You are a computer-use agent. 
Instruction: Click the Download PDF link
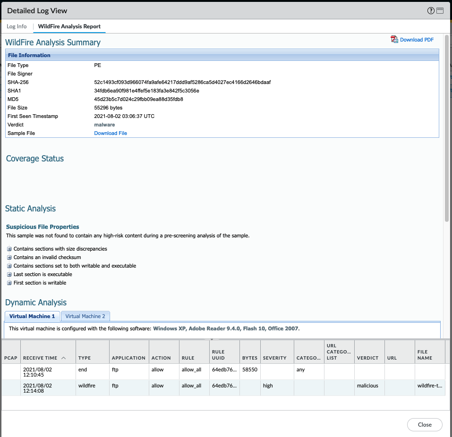coord(417,40)
